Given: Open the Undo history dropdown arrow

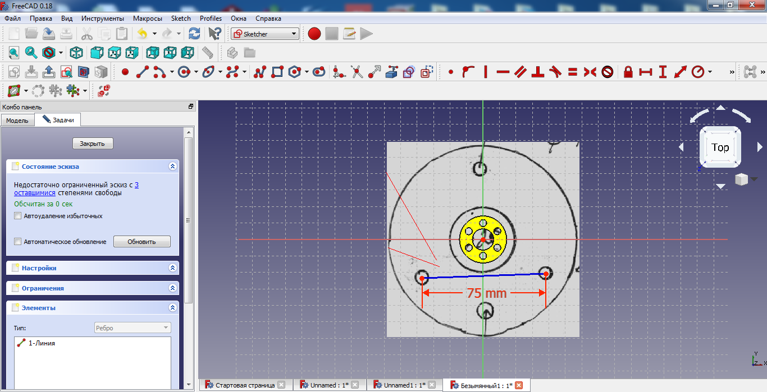Looking at the screenshot, I should (154, 34).
